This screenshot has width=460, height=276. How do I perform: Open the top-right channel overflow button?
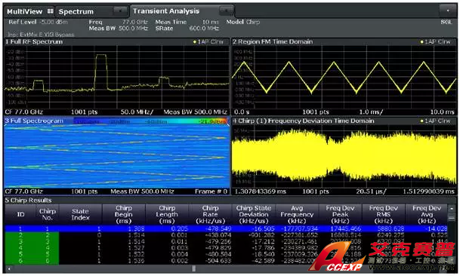pos(448,11)
